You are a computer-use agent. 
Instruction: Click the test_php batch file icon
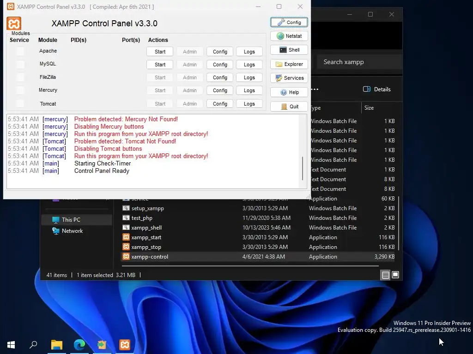126,218
